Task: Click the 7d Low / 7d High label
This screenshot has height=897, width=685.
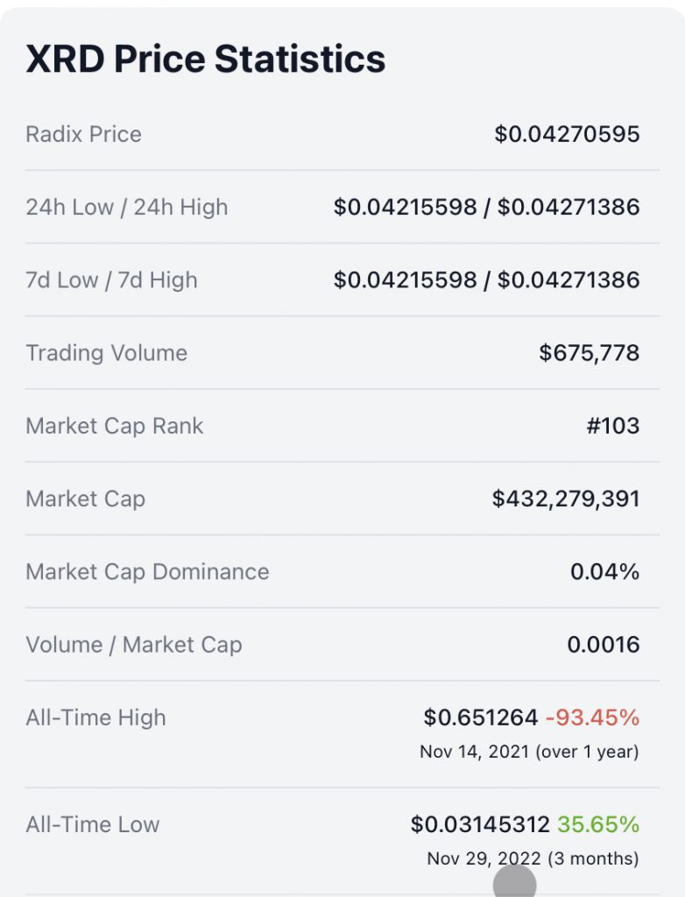Action: pyautogui.click(x=111, y=280)
